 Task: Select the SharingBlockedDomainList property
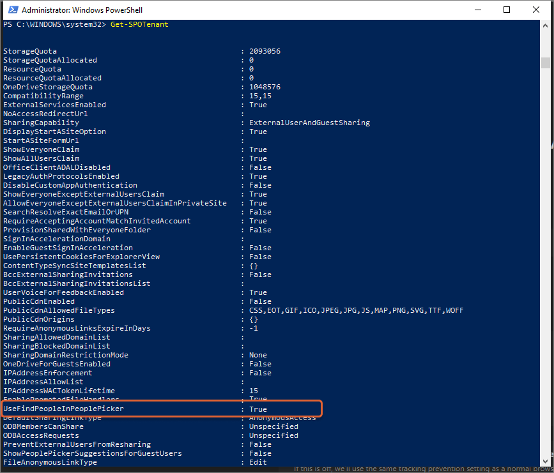pos(57,346)
